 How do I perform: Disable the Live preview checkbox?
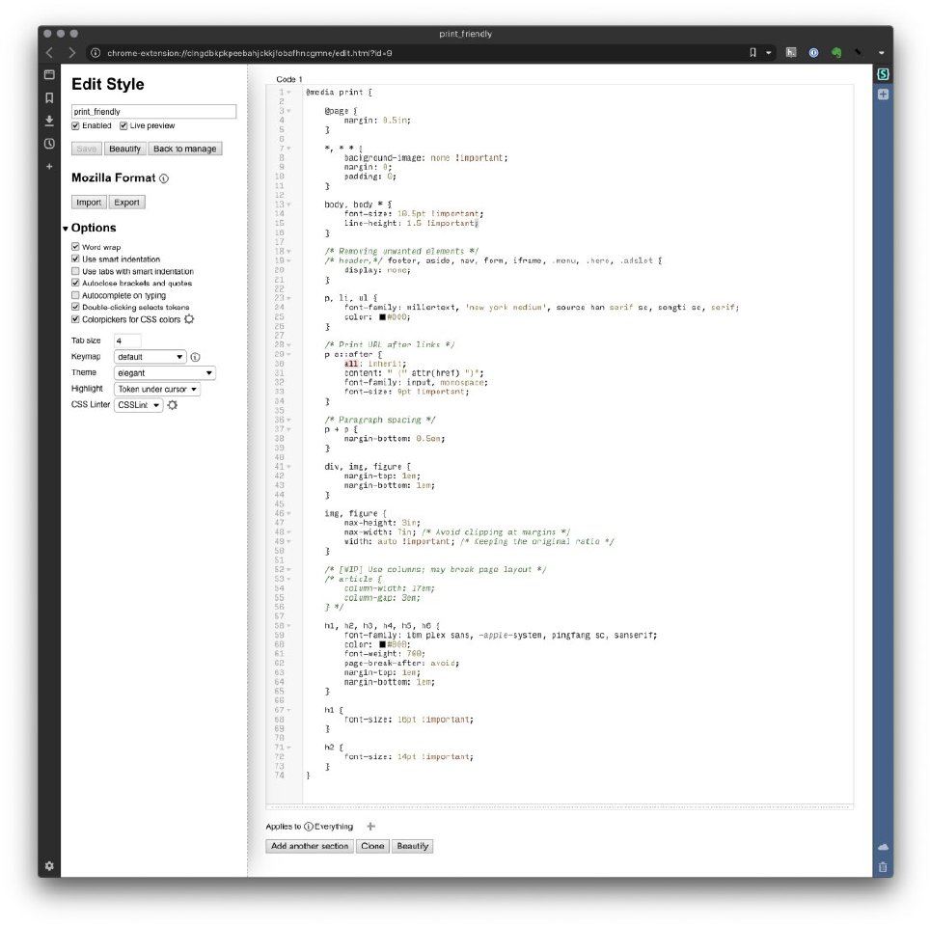[123, 125]
